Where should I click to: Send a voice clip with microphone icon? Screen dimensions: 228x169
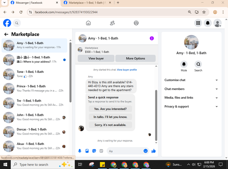[80, 151]
